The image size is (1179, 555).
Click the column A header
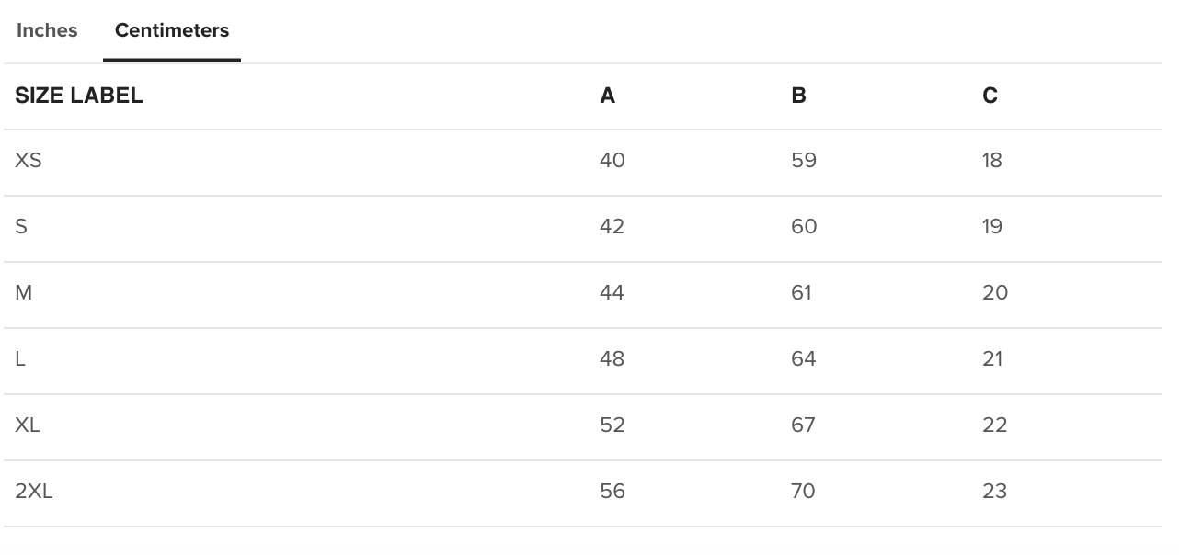(x=607, y=96)
